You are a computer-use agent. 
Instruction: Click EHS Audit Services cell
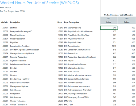coord(72,72)
